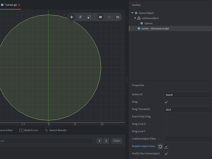212x159 pixels.
Task: Click the Action Id input field
Action: point(188,95)
